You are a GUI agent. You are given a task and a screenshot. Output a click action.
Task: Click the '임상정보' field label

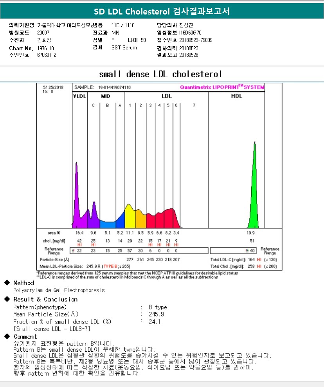(167, 33)
